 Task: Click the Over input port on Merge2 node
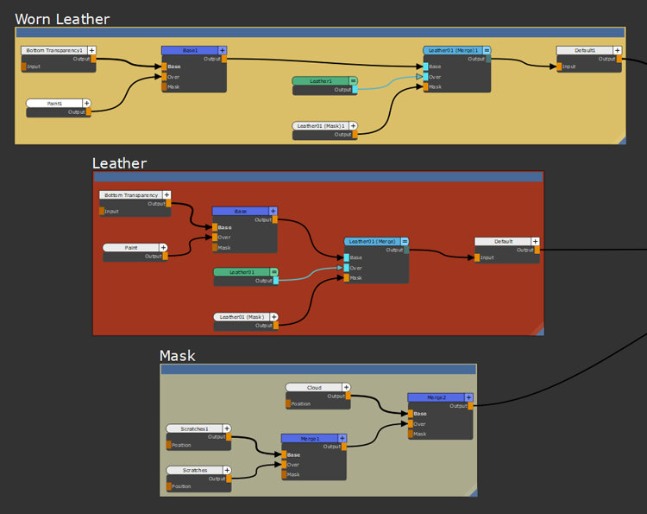coord(411,423)
